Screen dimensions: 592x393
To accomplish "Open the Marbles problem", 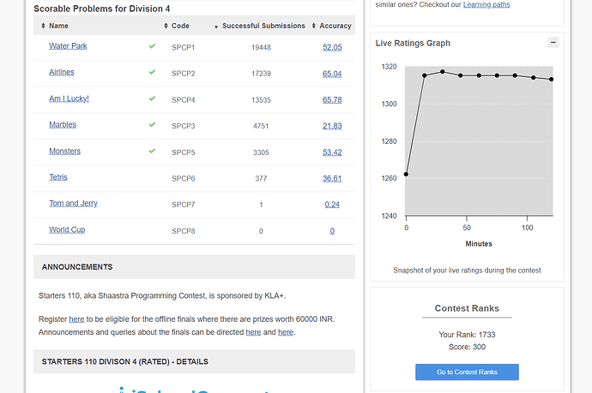I will point(63,124).
